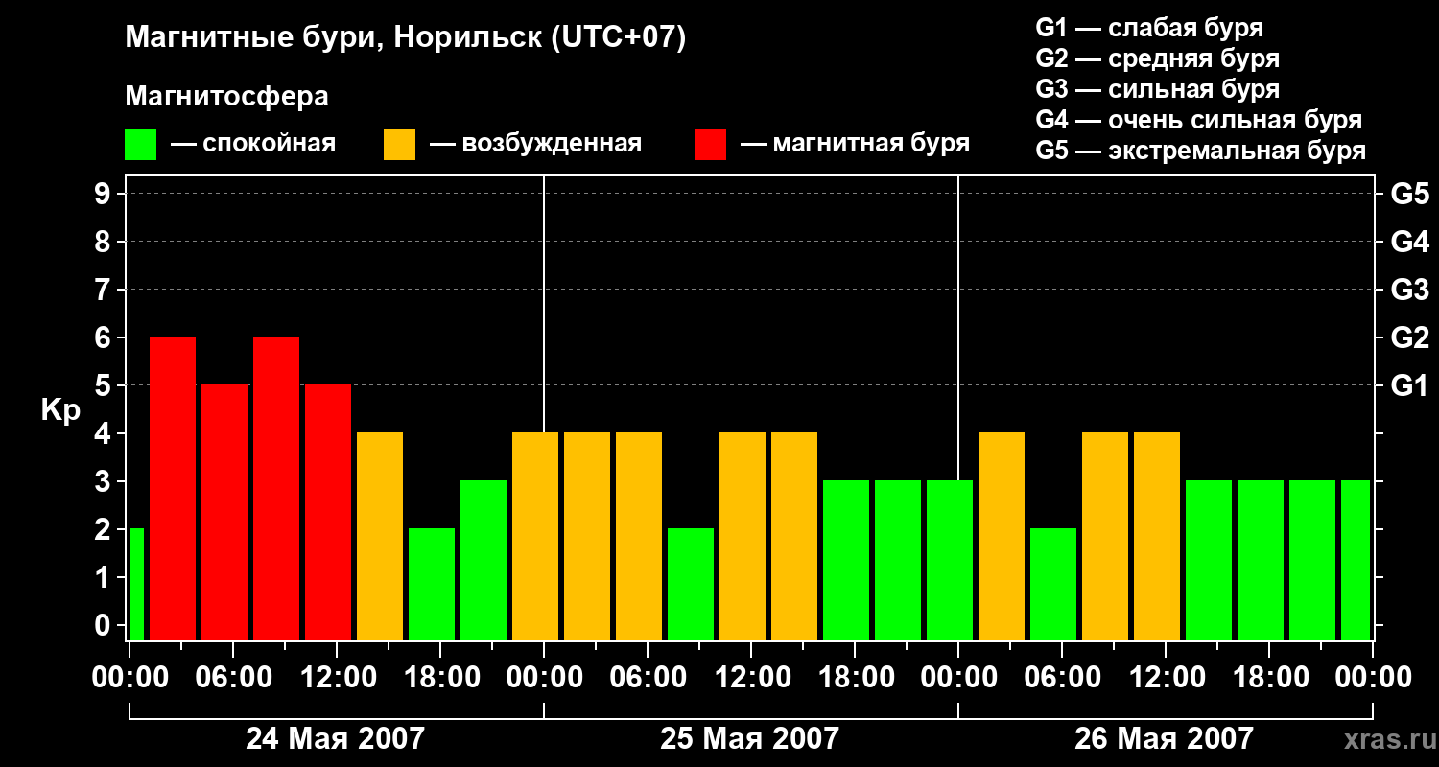
Task: Click the 'Kp' axis label
Action: coord(60,410)
